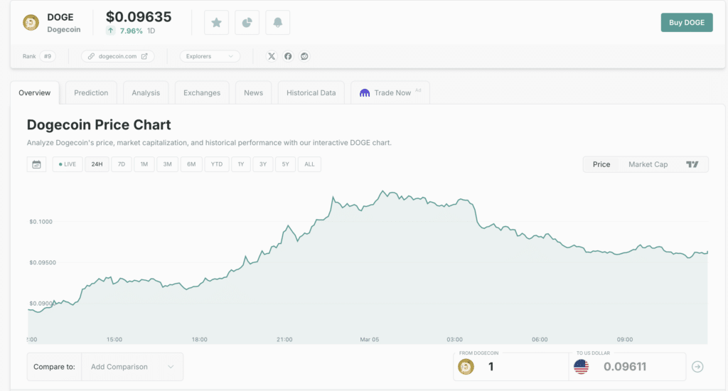Expand the Explorers dropdown
728x391 pixels.
point(209,56)
